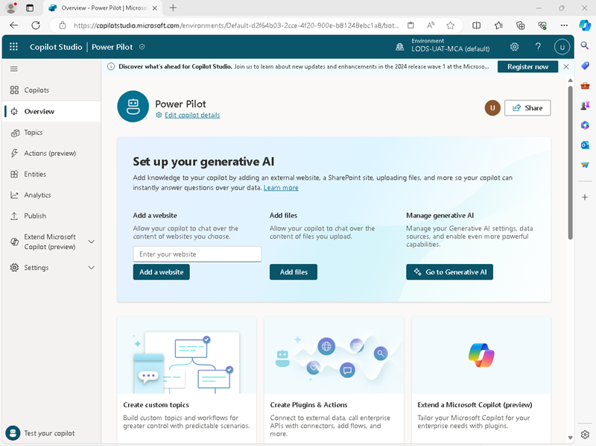Image resolution: width=596 pixels, height=446 pixels.
Task: Open a new browser tab
Action: click(173, 7)
